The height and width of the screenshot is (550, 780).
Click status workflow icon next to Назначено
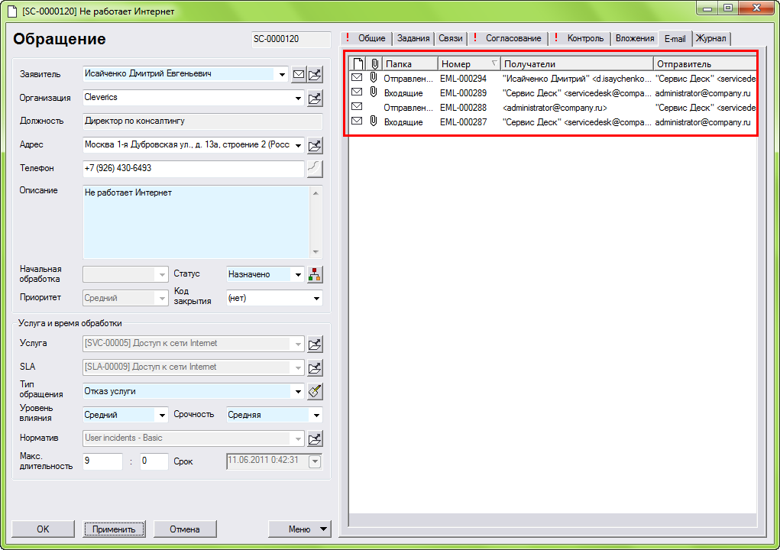click(x=315, y=274)
